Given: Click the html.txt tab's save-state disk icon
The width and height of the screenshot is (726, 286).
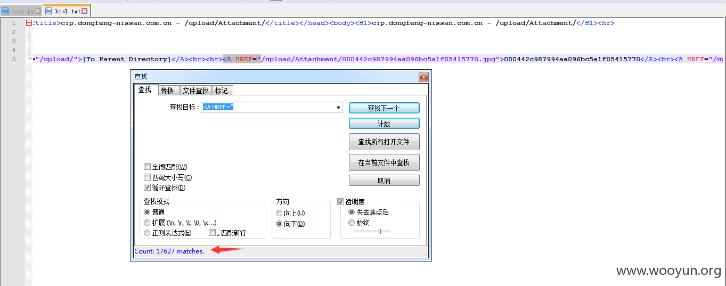Looking at the screenshot, I should pos(49,11).
